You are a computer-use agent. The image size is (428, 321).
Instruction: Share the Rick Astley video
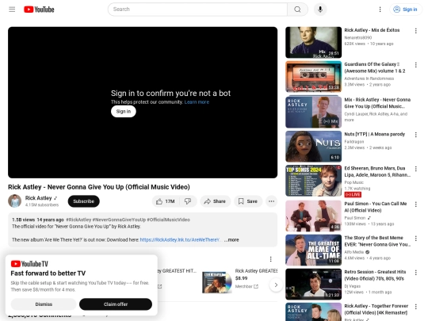tap(215, 201)
